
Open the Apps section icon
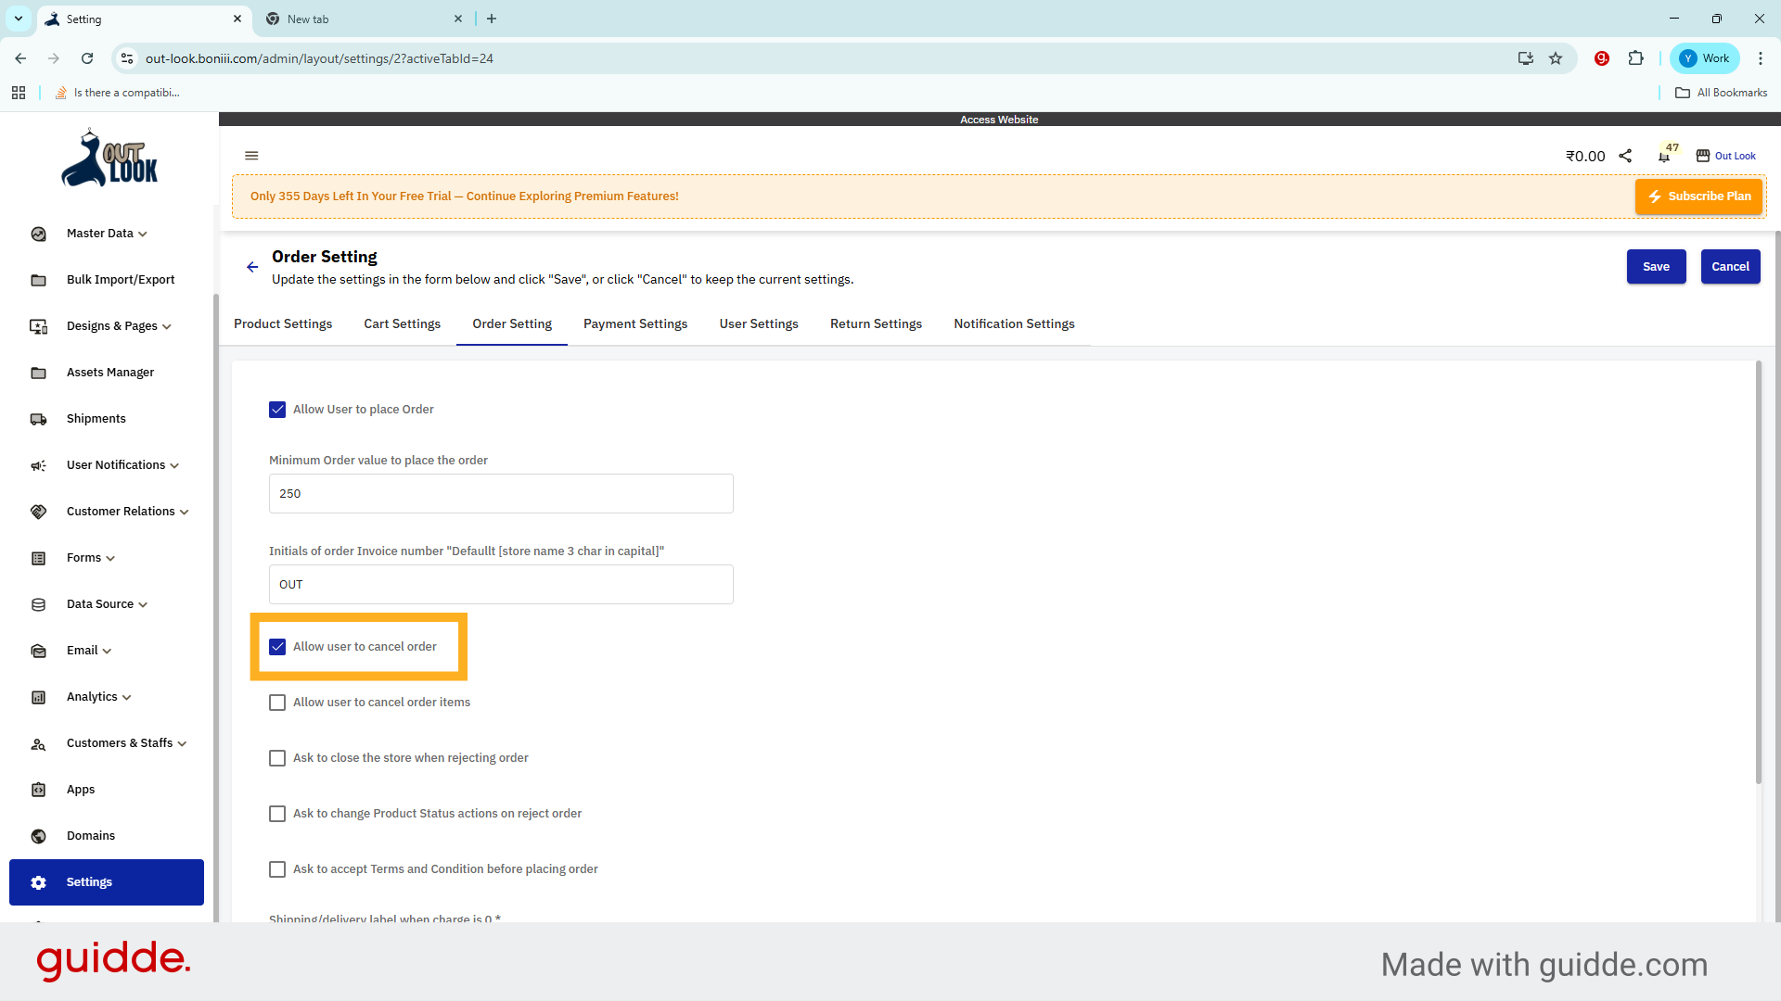pos(38,790)
